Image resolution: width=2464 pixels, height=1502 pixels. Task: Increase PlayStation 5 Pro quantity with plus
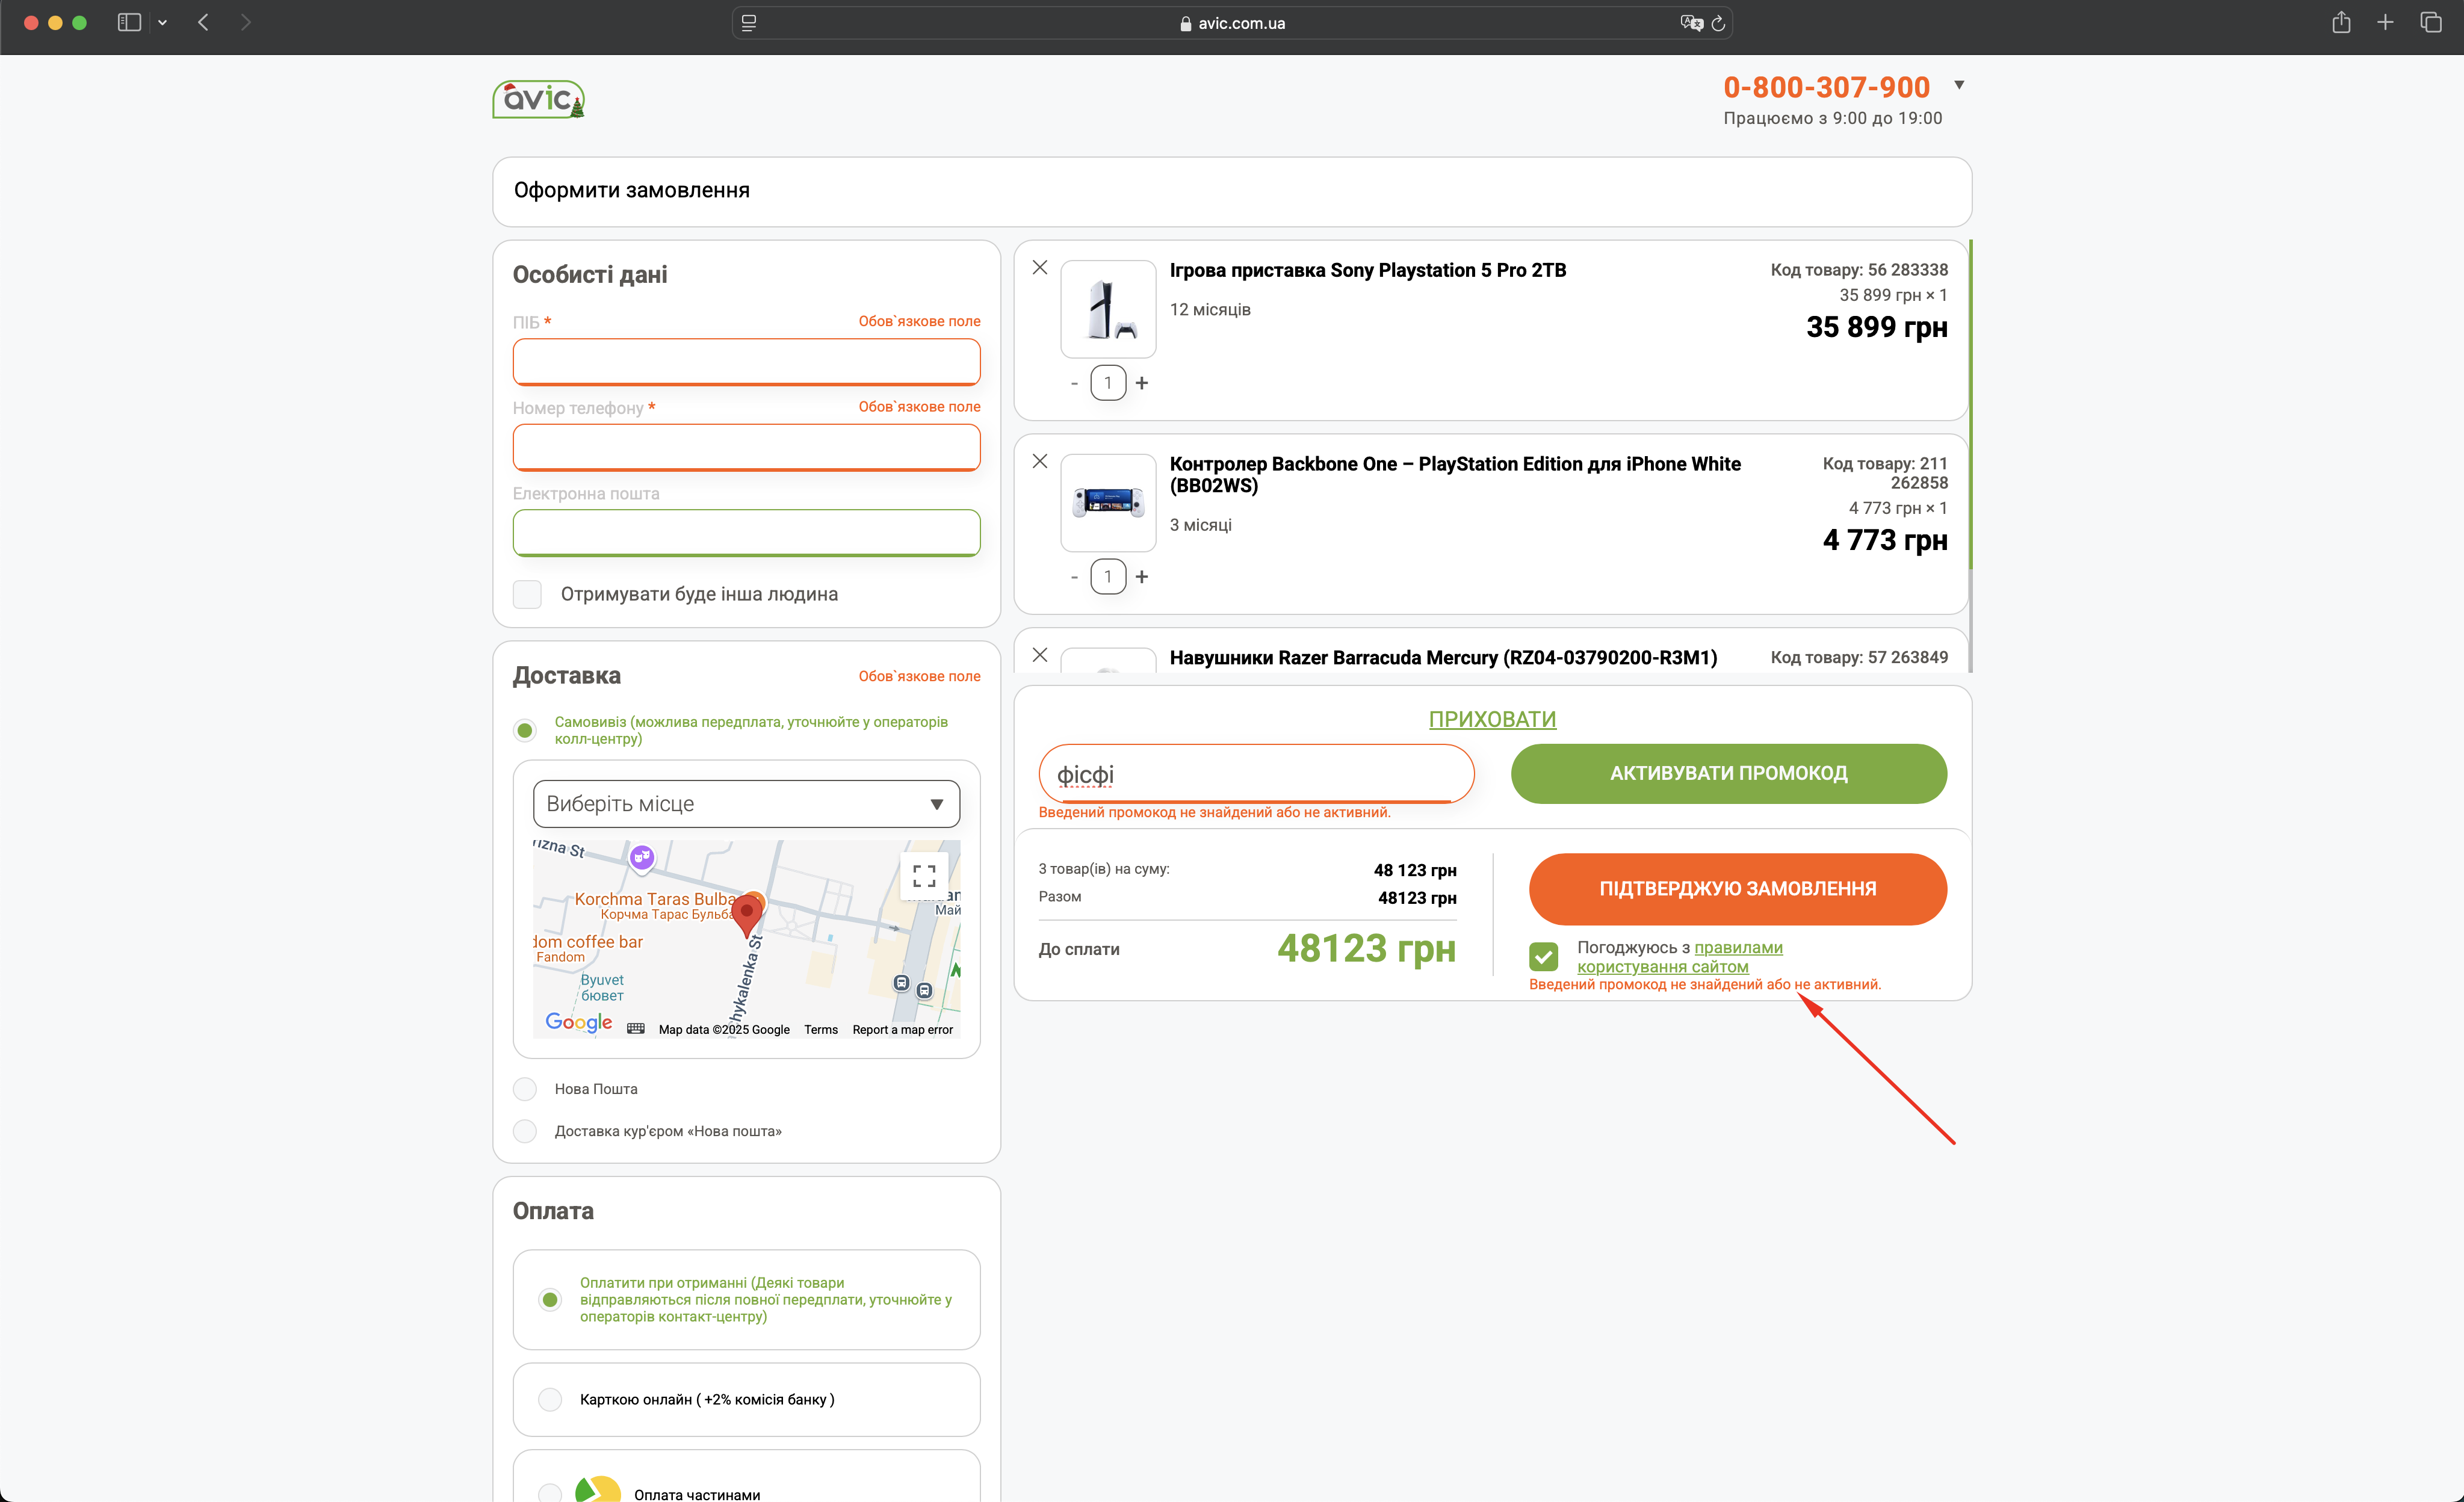pos(1142,383)
